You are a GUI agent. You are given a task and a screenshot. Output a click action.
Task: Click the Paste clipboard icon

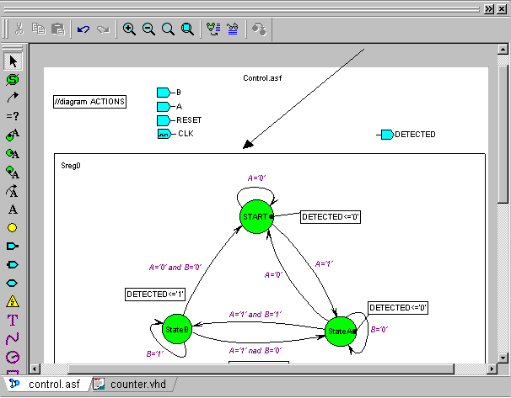click(x=57, y=29)
